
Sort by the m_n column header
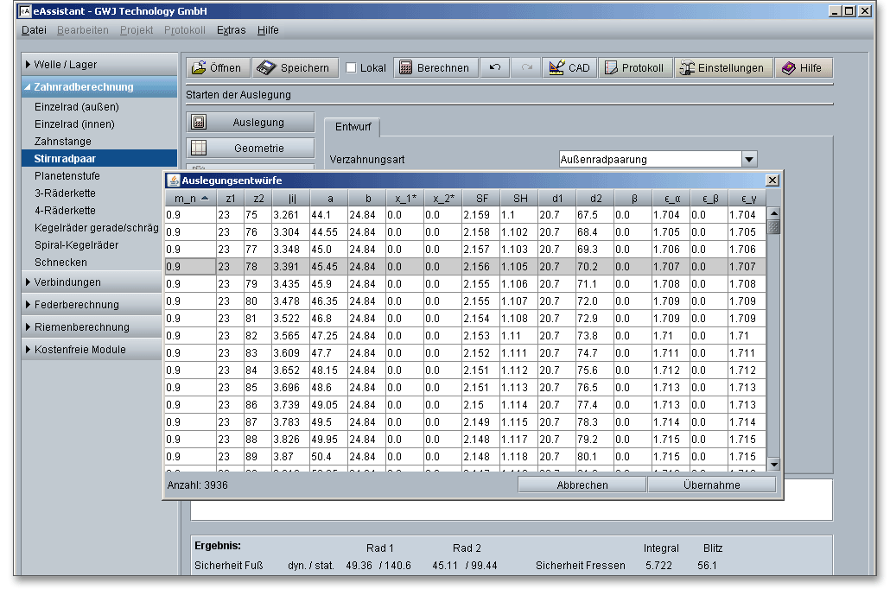click(x=190, y=199)
